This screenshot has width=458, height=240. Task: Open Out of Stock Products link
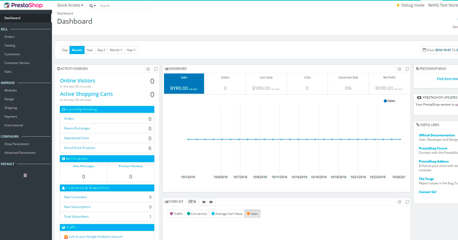pyautogui.click(x=80, y=148)
